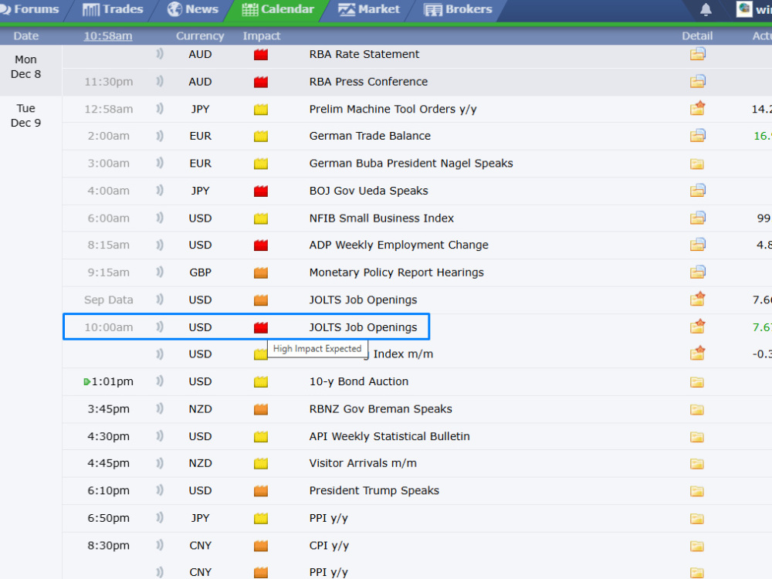Click the notifications bell icon
Image resolution: width=772 pixels, height=579 pixels.
point(706,9)
